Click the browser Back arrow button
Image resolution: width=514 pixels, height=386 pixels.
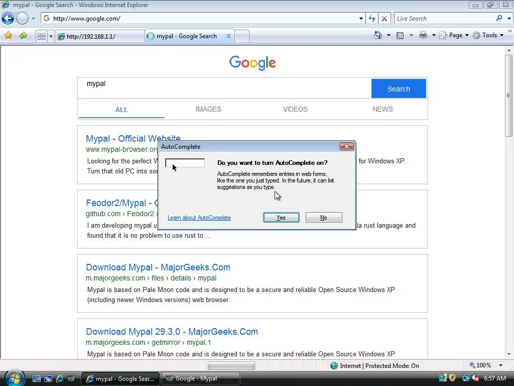pyautogui.click(x=8, y=19)
